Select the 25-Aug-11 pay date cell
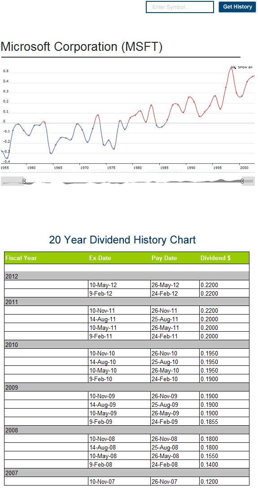 (x=175, y=319)
